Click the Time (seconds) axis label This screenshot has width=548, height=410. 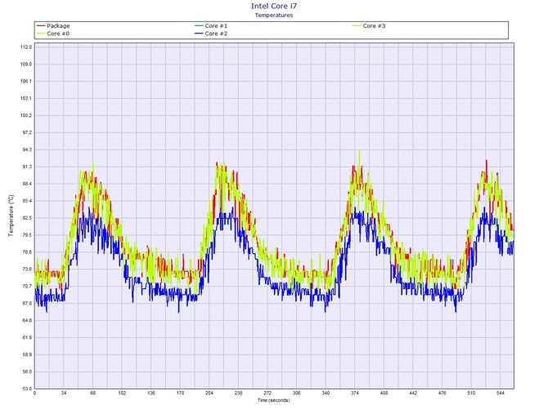(274, 400)
